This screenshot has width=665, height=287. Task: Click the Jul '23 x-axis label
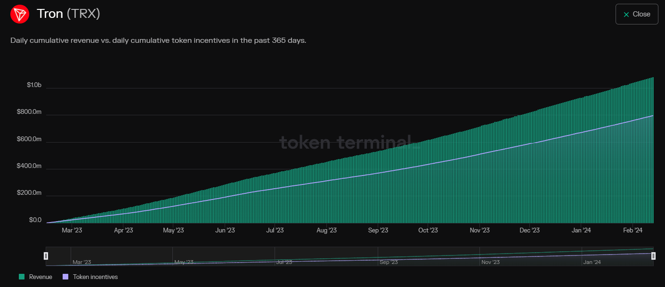(x=275, y=230)
